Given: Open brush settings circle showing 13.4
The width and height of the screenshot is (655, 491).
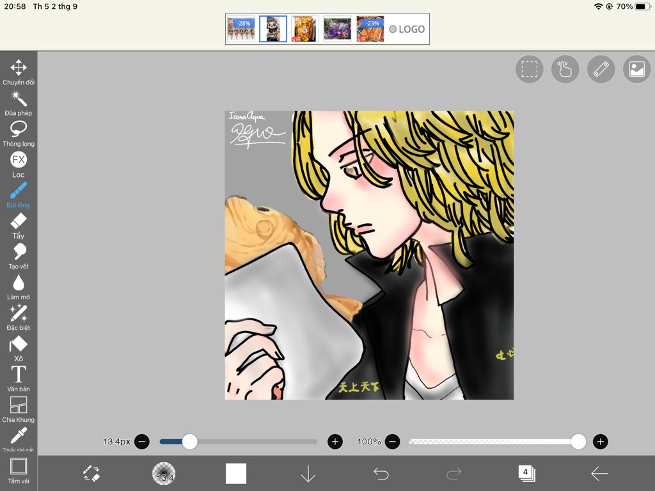Looking at the screenshot, I should point(164,474).
